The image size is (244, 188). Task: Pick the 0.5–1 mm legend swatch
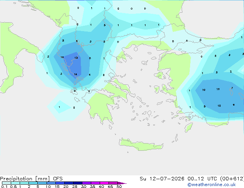[x=15, y=183]
